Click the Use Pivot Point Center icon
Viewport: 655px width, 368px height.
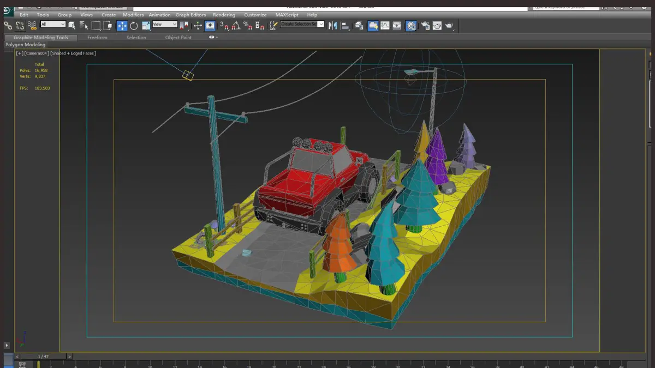[184, 26]
